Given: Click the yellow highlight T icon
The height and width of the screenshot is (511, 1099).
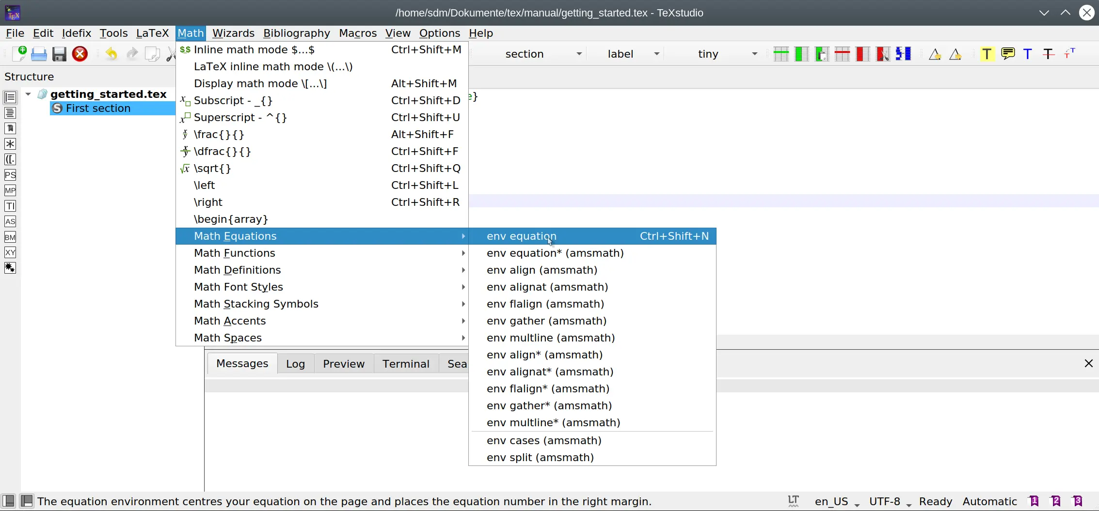Looking at the screenshot, I should [x=987, y=54].
